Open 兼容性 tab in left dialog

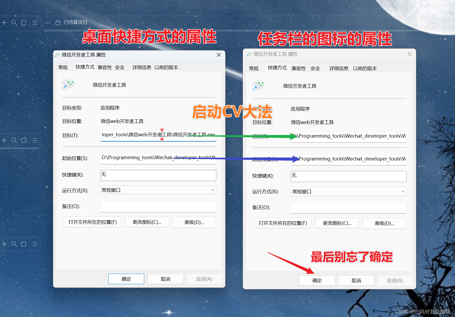pyautogui.click(x=105, y=67)
